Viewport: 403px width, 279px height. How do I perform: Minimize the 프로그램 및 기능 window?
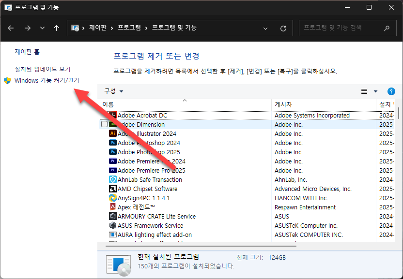(x=347, y=7)
